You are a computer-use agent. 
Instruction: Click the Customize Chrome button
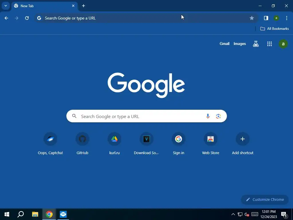pos(265,199)
